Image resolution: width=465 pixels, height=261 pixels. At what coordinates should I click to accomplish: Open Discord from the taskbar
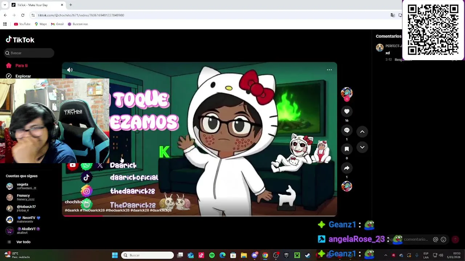tap(255, 255)
